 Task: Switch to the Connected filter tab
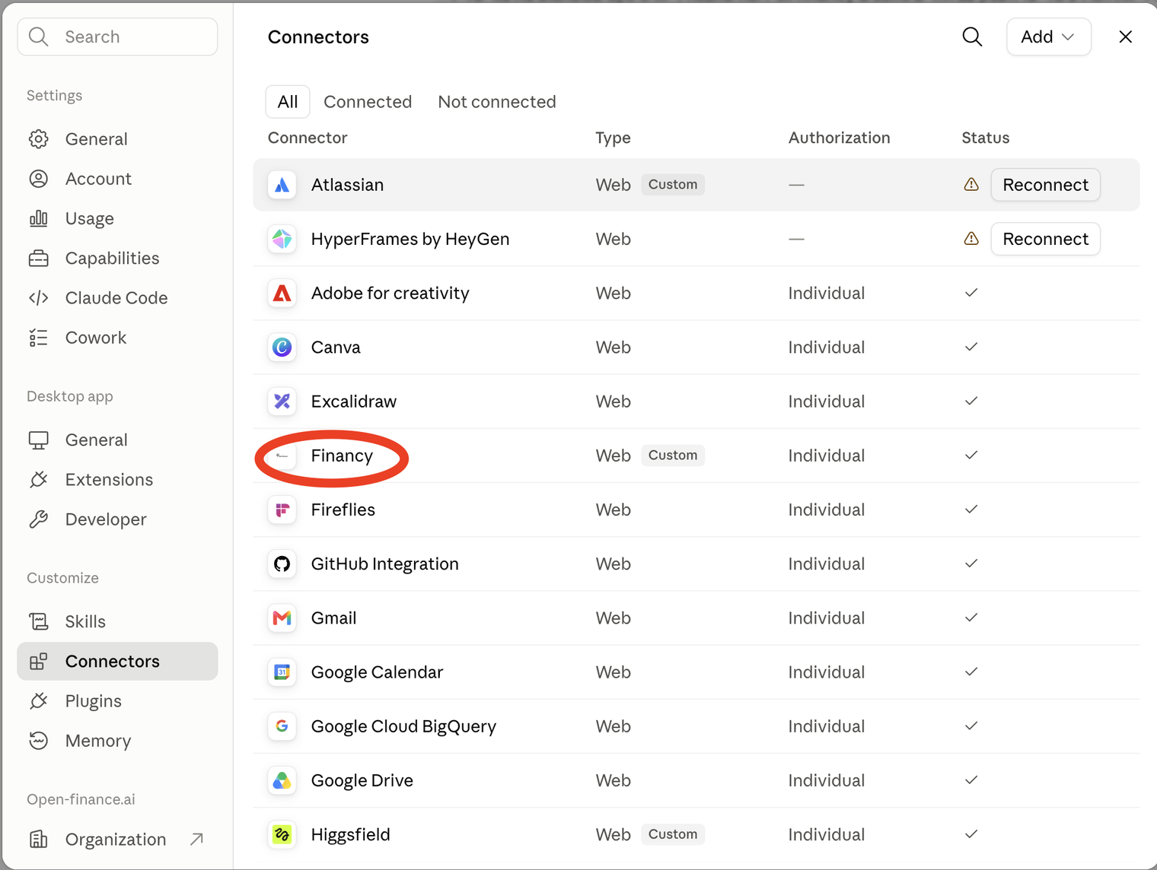[368, 102]
